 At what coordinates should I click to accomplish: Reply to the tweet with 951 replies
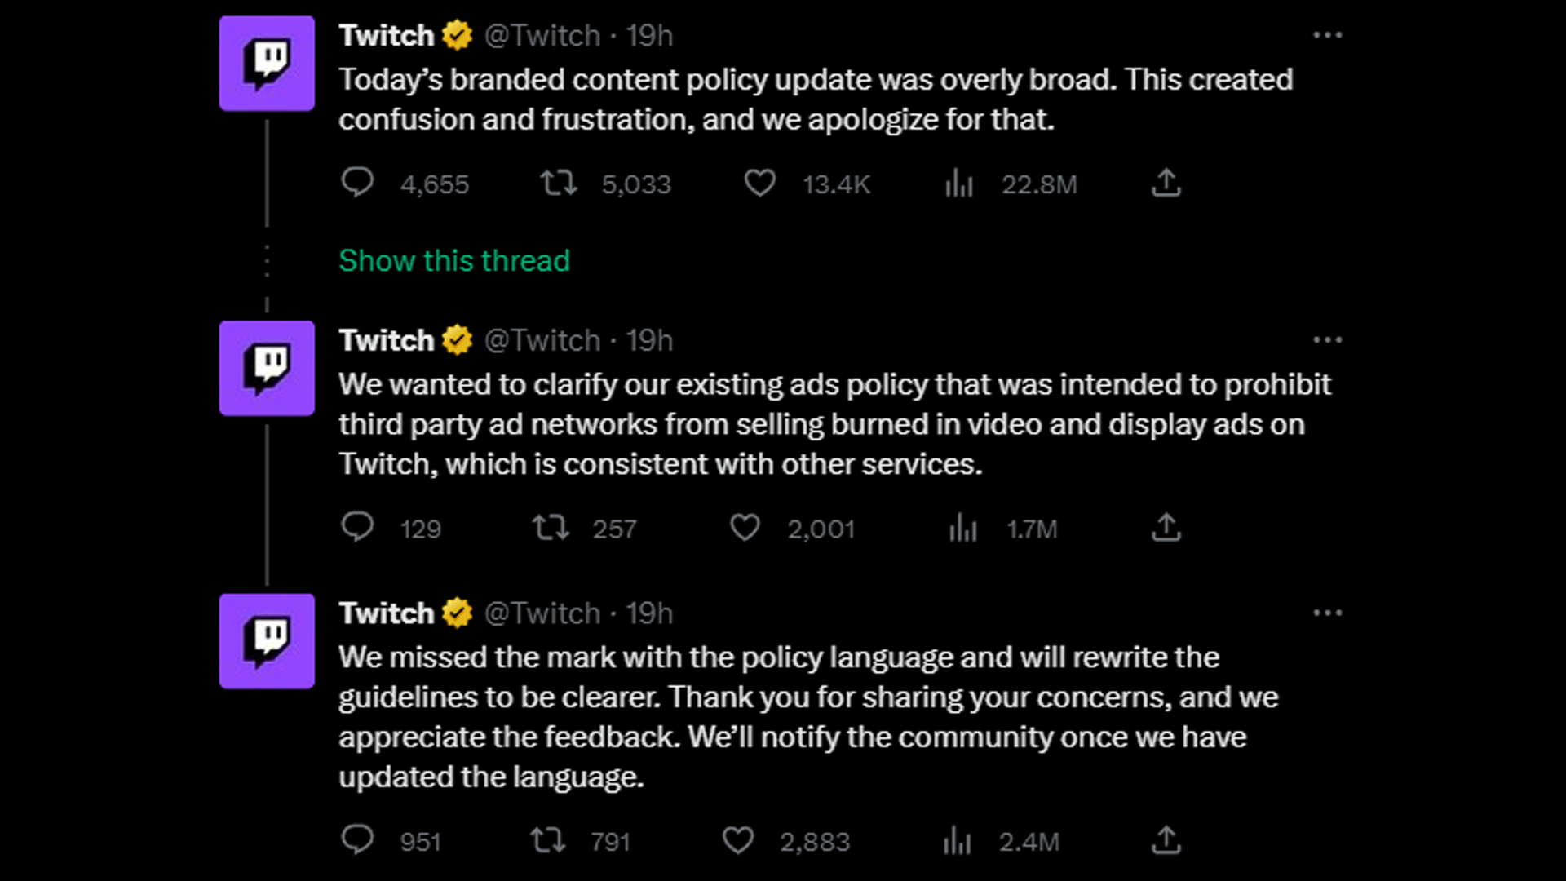[357, 840]
